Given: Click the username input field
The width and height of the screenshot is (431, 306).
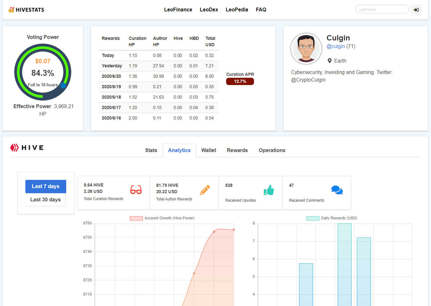Looking at the screenshot, I should point(382,9).
